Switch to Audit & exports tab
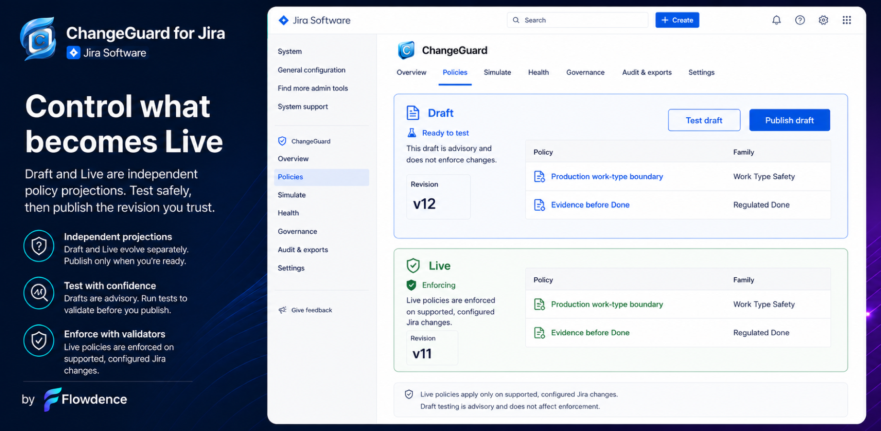The height and width of the screenshot is (431, 881). (x=647, y=72)
